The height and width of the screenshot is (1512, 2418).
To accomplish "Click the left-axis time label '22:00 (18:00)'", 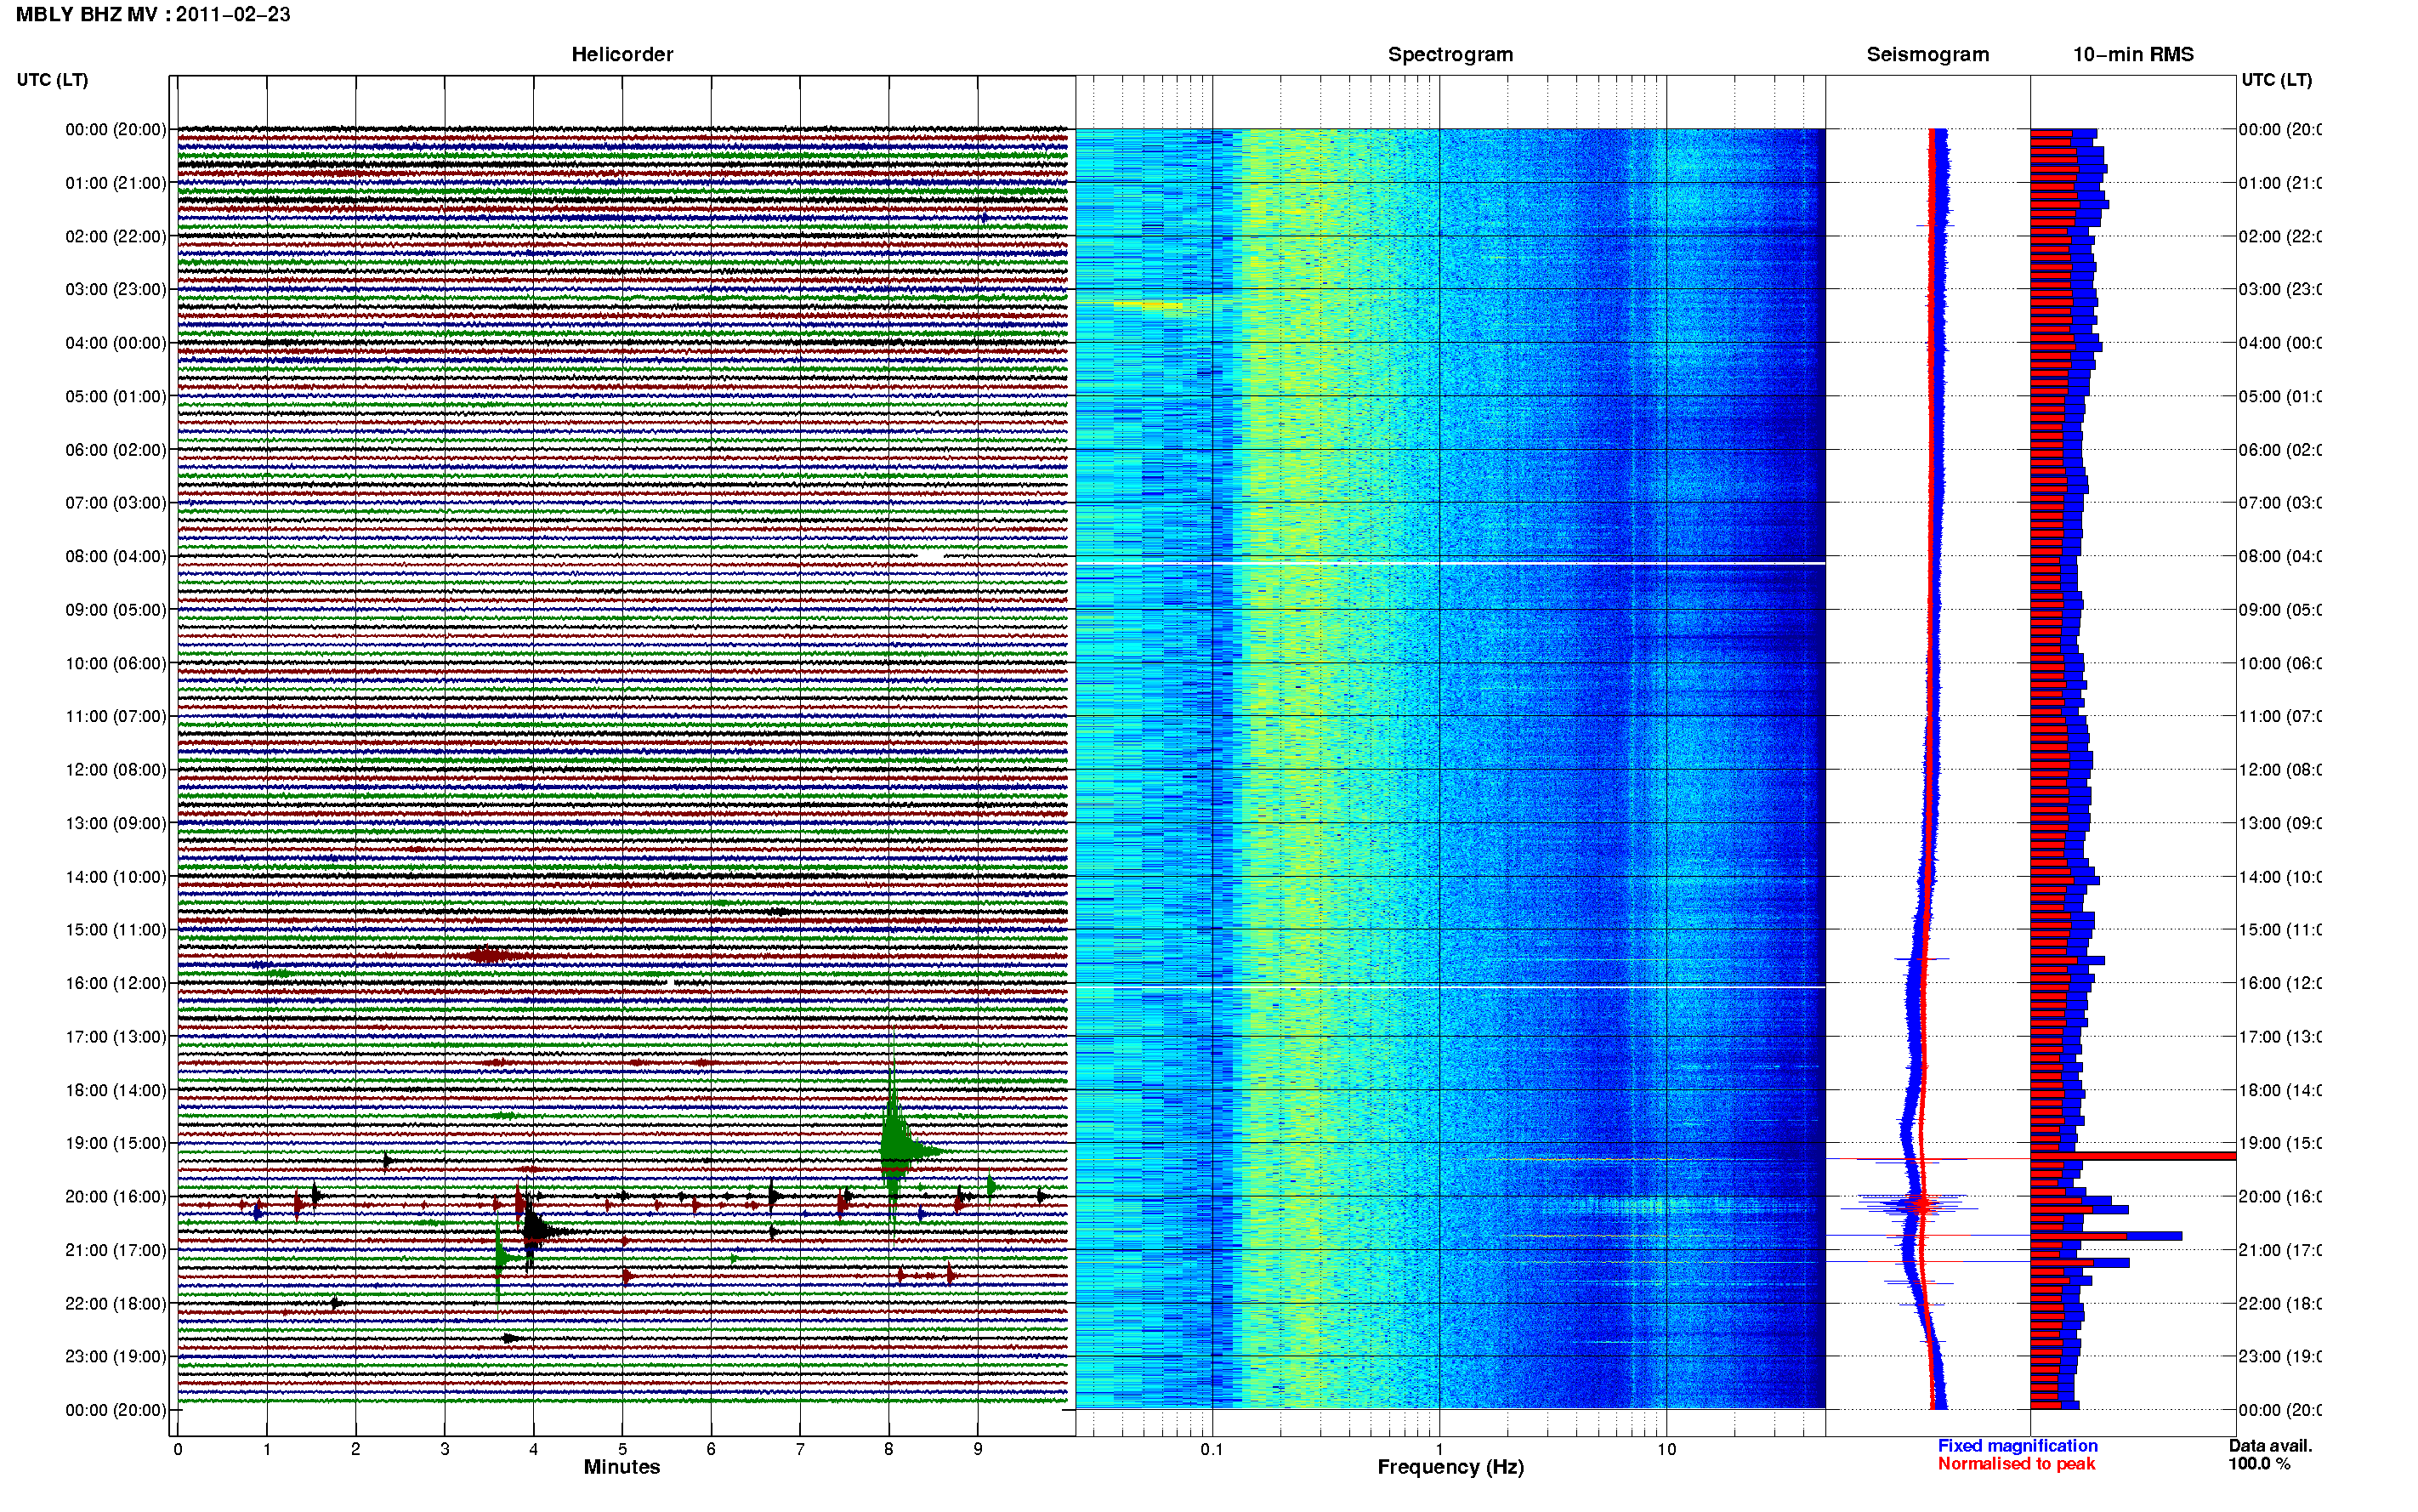I will [116, 1304].
